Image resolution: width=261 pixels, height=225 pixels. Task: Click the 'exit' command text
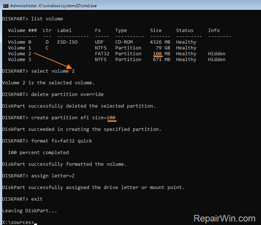coord(37,199)
